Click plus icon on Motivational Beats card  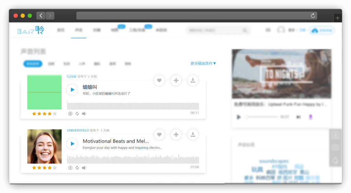pyautogui.click(x=176, y=135)
